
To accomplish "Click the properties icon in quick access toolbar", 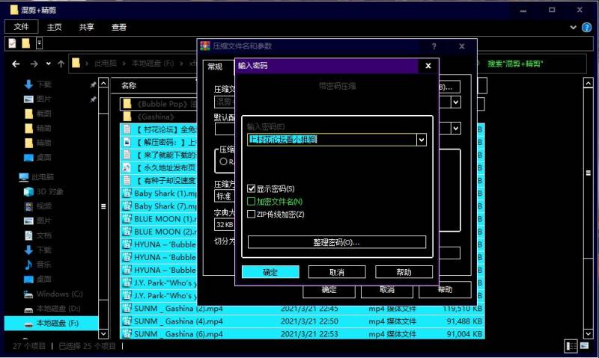I will tap(12, 43).
